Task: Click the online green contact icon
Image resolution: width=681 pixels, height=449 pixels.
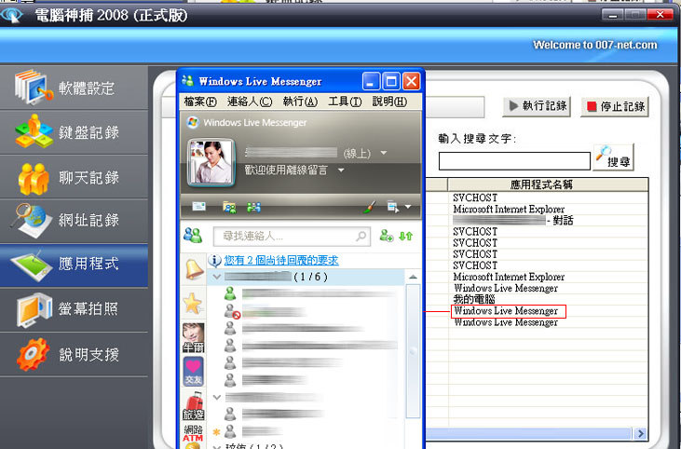Action: (x=230, y=293)
